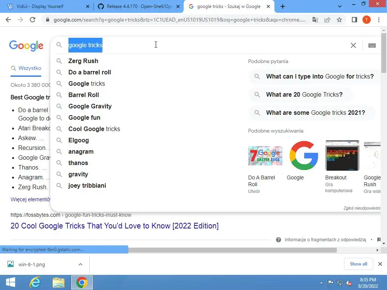The width and height of the screenshot is (387, 290).
Task: Click the vertical page scrollbar
Action: point(384,53)
